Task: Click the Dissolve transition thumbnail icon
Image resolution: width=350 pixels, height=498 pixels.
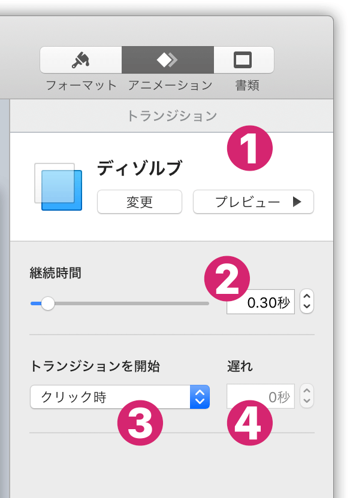Action: click(58, 187)
